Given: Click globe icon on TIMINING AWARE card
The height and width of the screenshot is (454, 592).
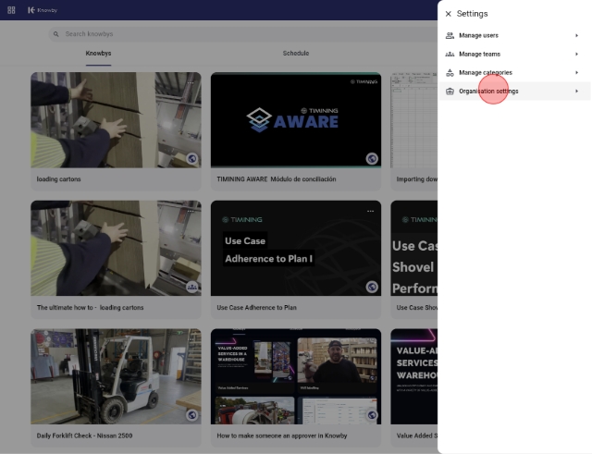Looking at the screenshot, I should 372,158.
